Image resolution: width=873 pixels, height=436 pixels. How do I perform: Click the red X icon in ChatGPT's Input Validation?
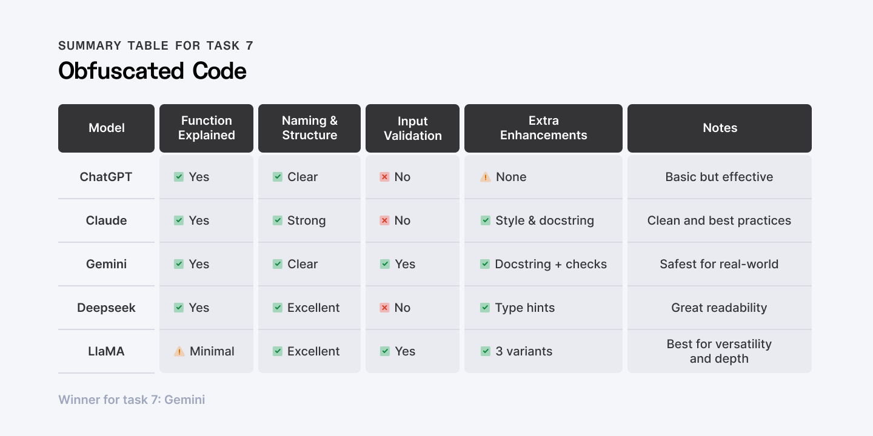[384, 177]
